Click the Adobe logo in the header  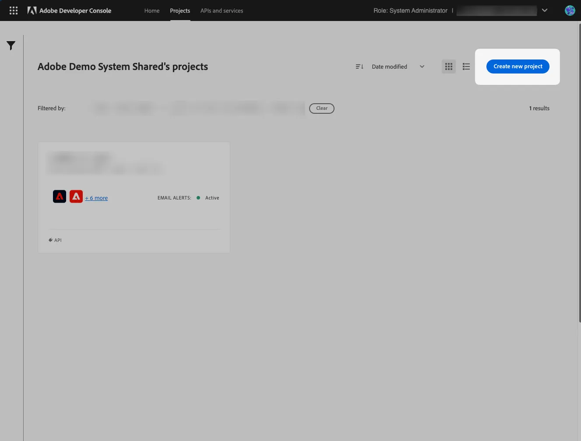point(32,10)
